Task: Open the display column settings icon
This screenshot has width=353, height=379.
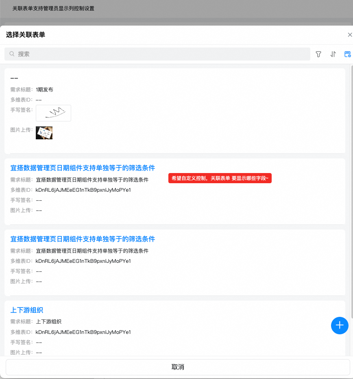Action: click(x=347, y=54)
